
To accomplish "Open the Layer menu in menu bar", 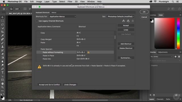I will point(47,2).
